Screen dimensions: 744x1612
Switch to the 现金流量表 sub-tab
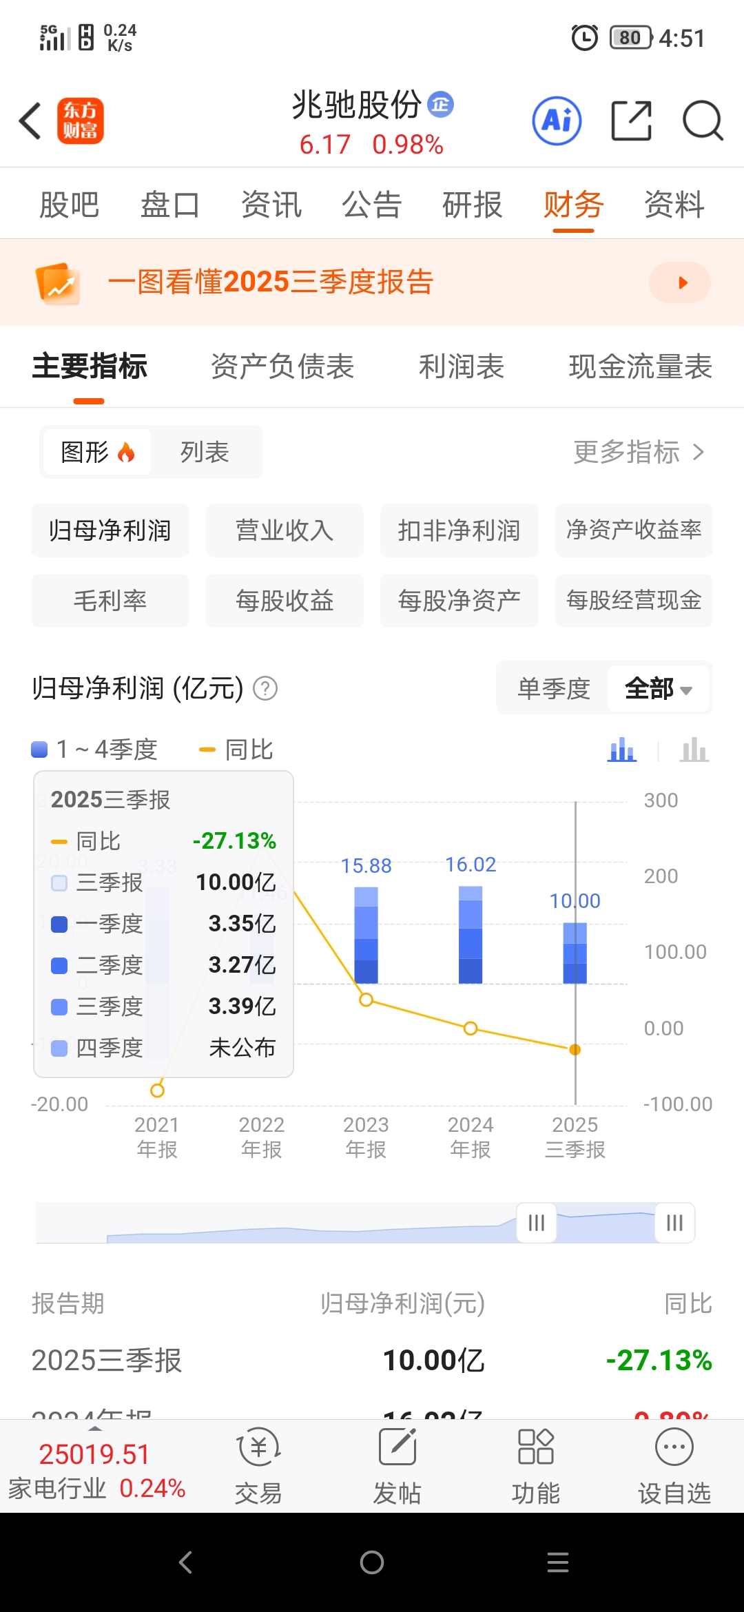tap(641, 366)
